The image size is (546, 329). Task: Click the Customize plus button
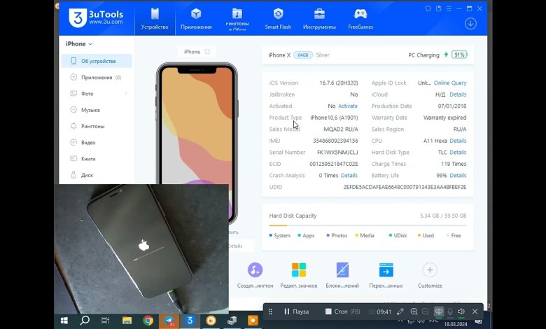(x=430, y=270)
